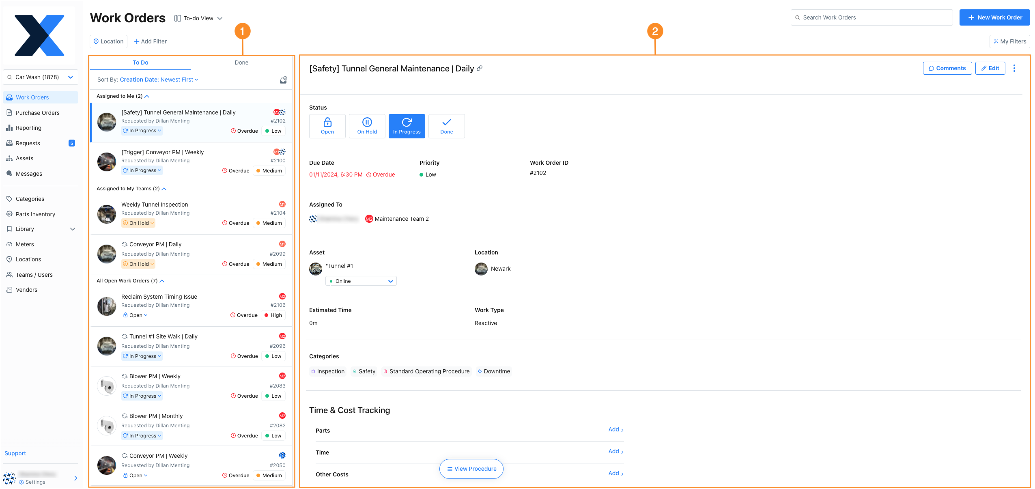Click the Standard Operating Procedure category tag
Screen dimensions: 1035x489
point(426,371)
